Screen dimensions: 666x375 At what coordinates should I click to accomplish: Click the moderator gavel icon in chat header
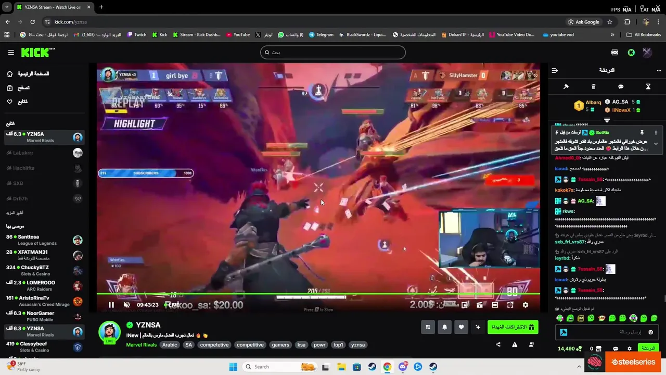click(x=566, y=86)
